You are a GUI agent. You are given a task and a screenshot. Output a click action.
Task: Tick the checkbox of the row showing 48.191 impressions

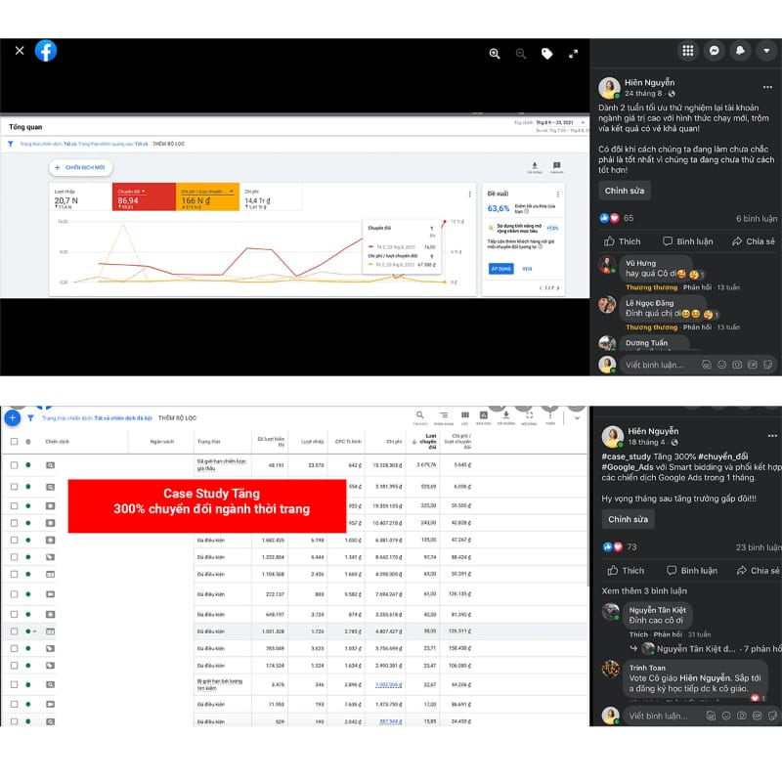click(x=14, y=465)
